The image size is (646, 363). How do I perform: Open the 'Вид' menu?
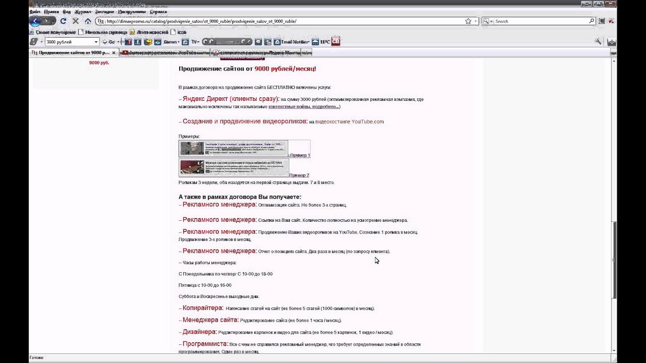[x=67, y=12]
